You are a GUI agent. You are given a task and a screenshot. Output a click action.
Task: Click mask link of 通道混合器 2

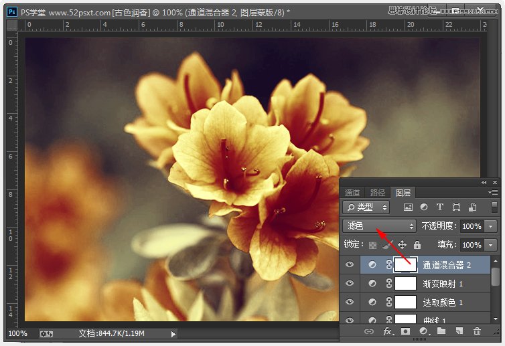point(388,264)
